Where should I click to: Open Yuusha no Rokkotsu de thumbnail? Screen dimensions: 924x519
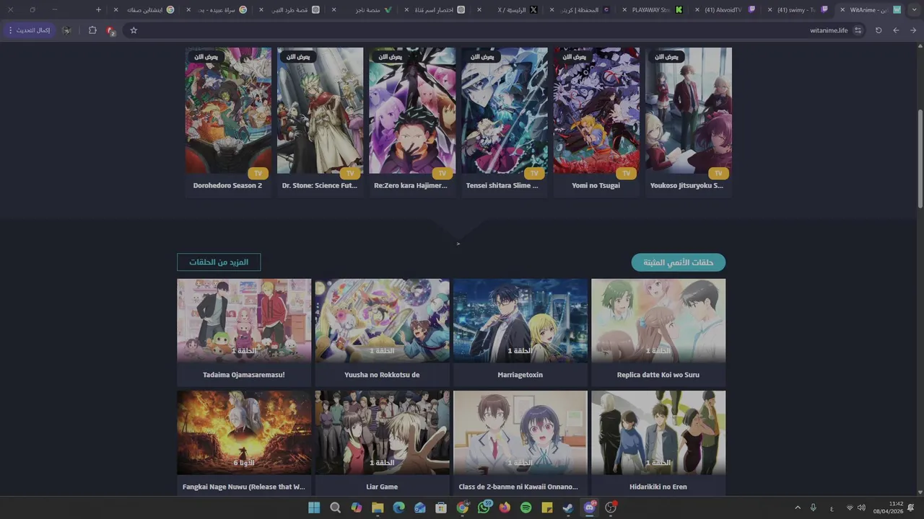(x=382, y=321)
